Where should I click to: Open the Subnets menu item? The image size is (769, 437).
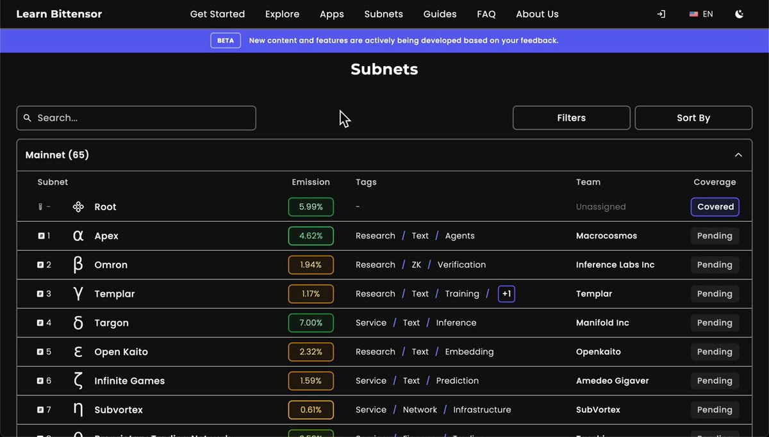384,14
